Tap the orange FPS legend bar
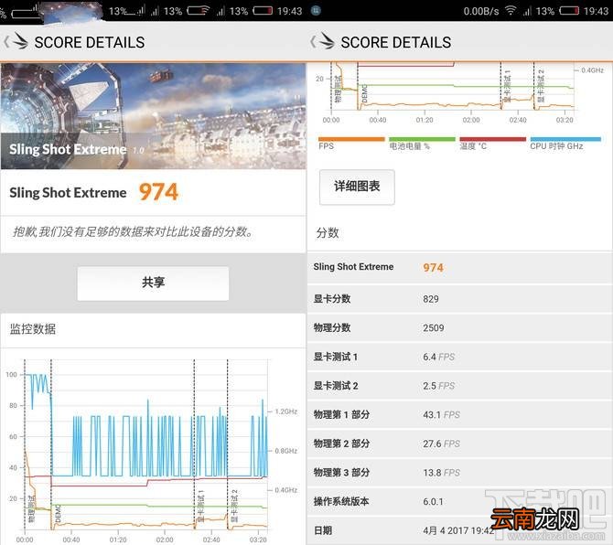Viewport: 613px width, 545px height. 351,139
